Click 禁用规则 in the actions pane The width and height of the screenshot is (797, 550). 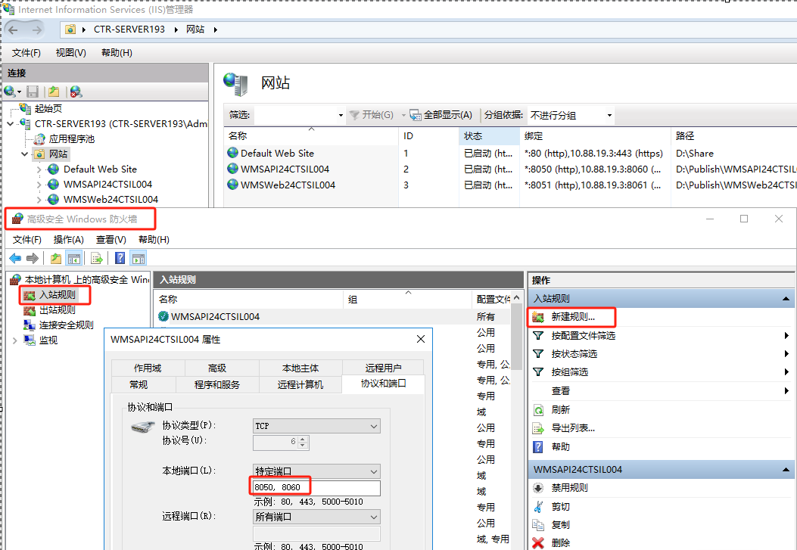tap(569, 488)
